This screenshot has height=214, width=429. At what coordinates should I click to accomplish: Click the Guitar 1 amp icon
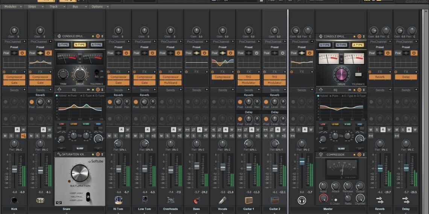(x=248, y=200)
